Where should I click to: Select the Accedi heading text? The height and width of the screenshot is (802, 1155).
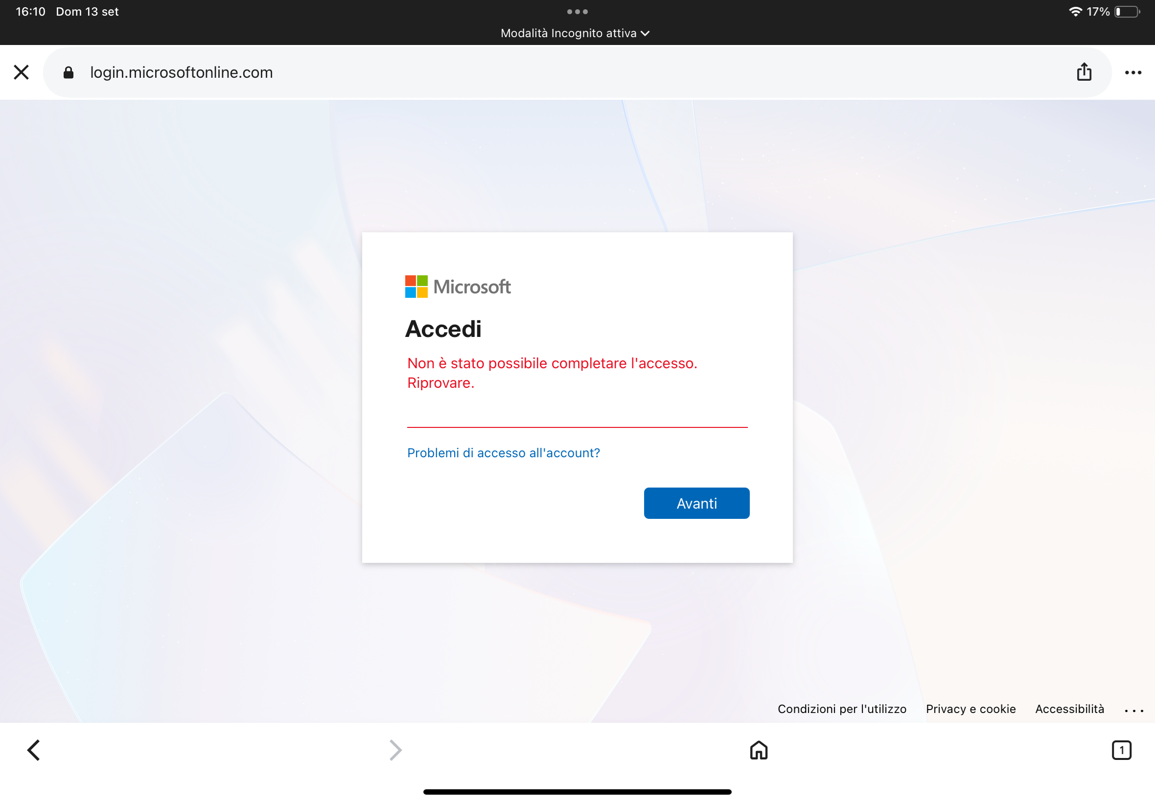coord(443,329)
